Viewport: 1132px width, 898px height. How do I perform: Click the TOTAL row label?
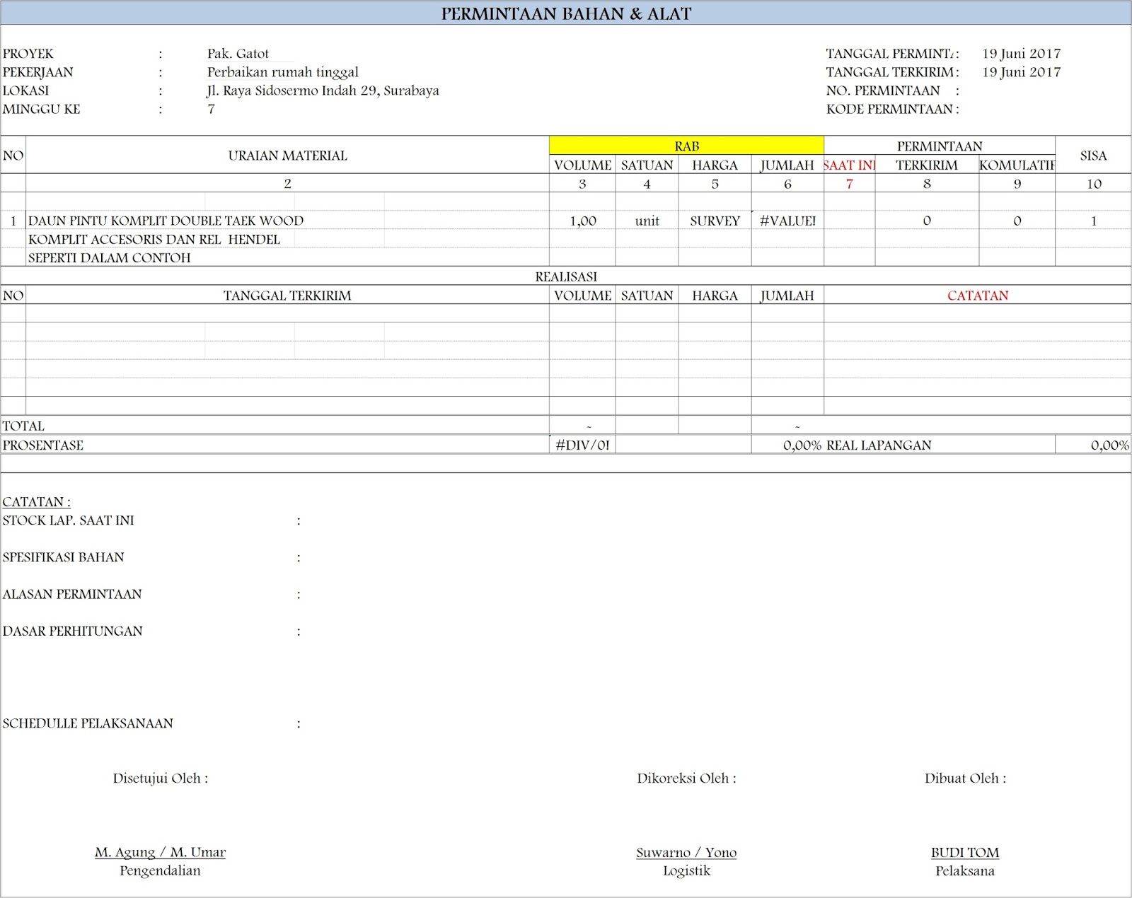pyautogui.click(x=23, y=426)
